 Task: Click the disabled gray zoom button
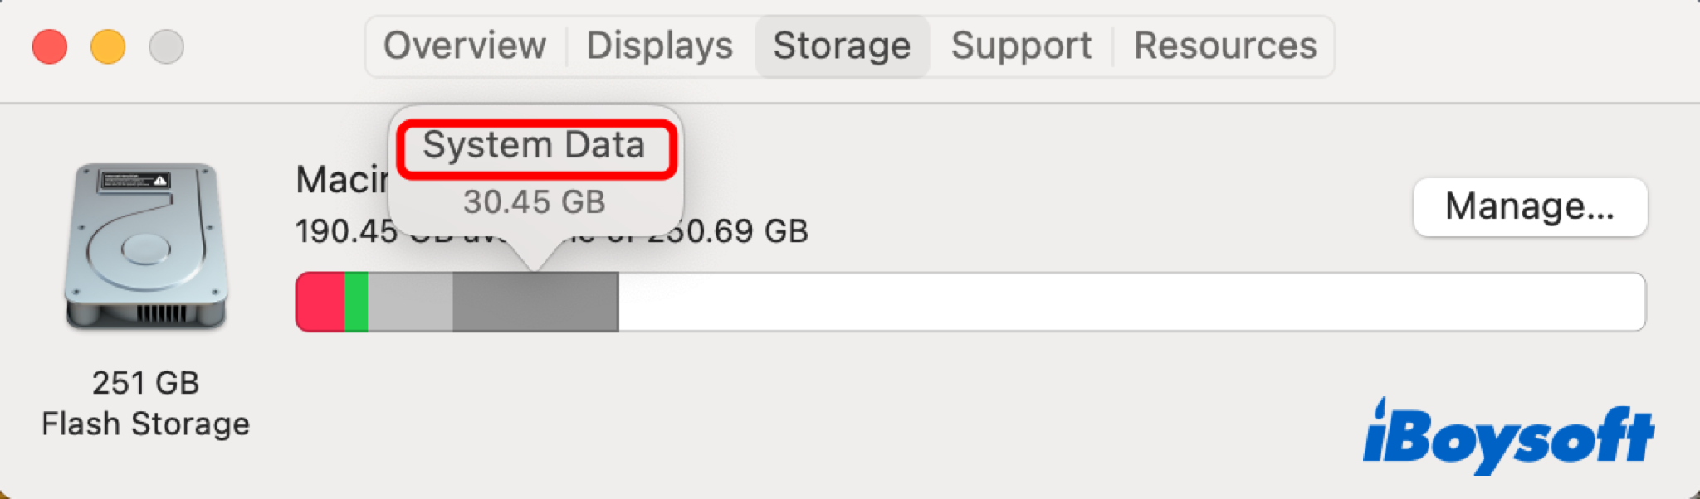(166, 46)
